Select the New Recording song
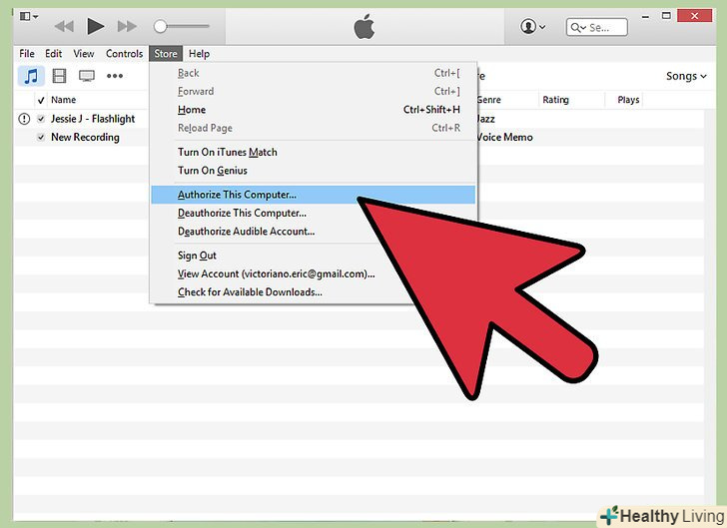The width and height of the screenshot is (727, 528). tap(85, 137)
